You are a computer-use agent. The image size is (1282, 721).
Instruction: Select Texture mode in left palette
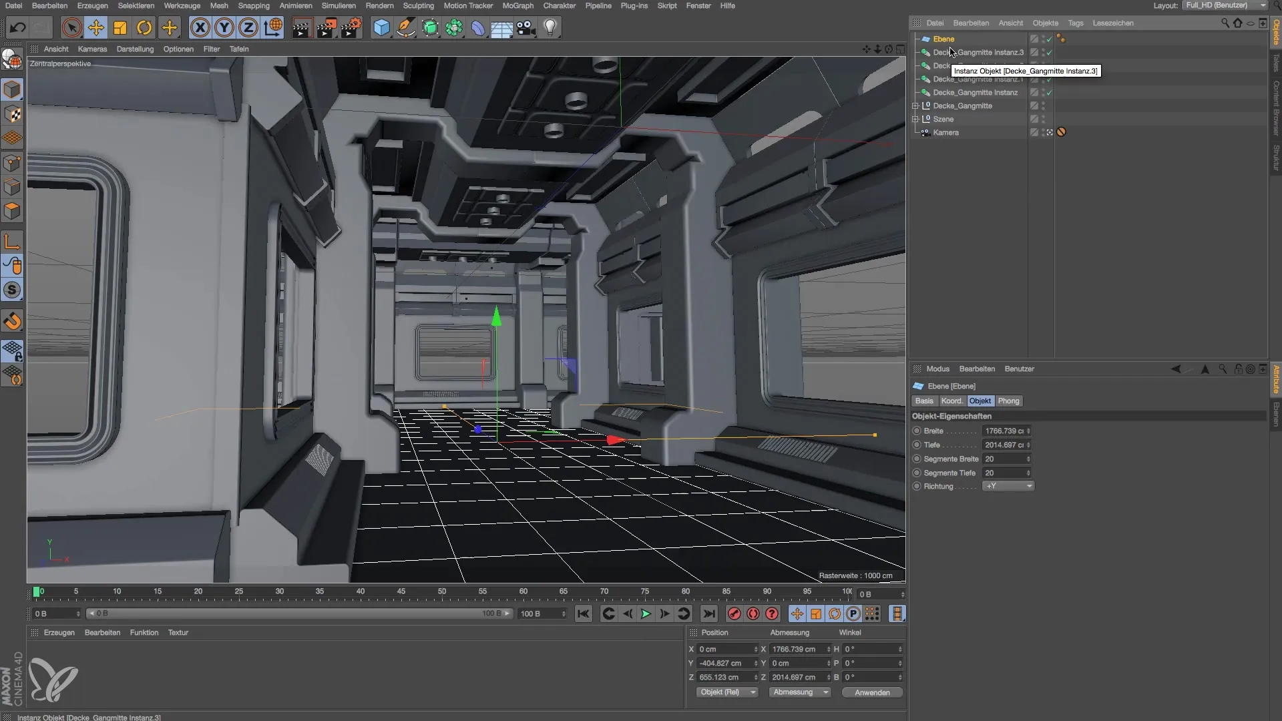12,114
